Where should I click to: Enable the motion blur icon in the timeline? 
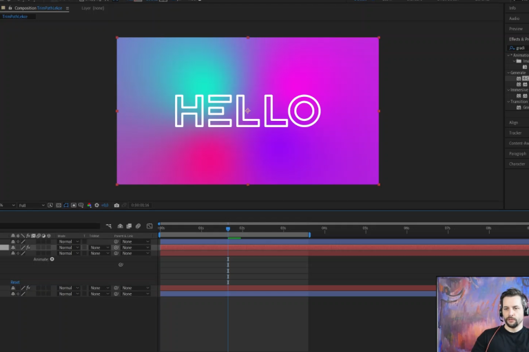coord(138,225)
